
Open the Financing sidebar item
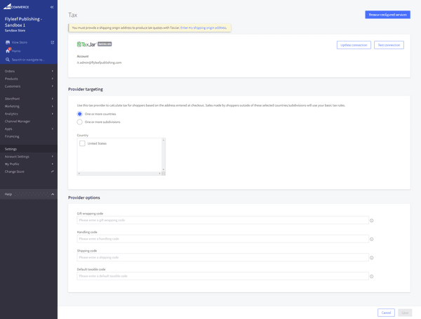coord(13,136)
